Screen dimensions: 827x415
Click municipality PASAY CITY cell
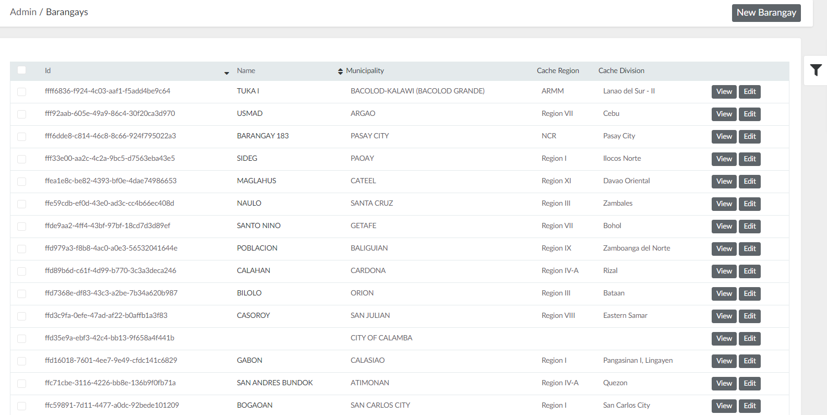369,136
